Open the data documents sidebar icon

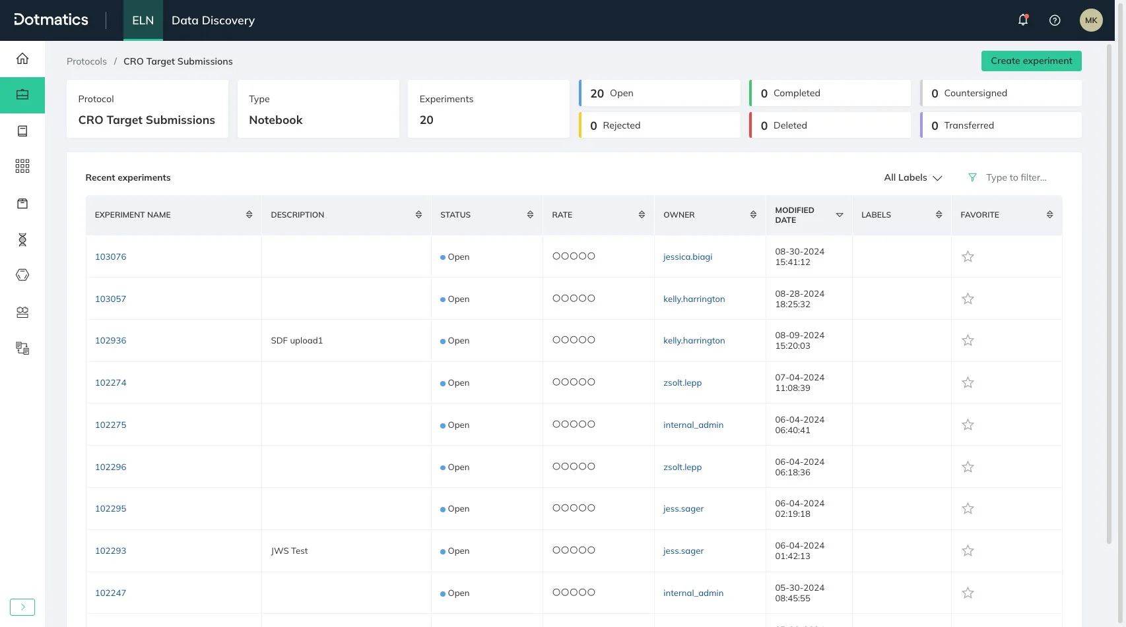coord(22,348)
